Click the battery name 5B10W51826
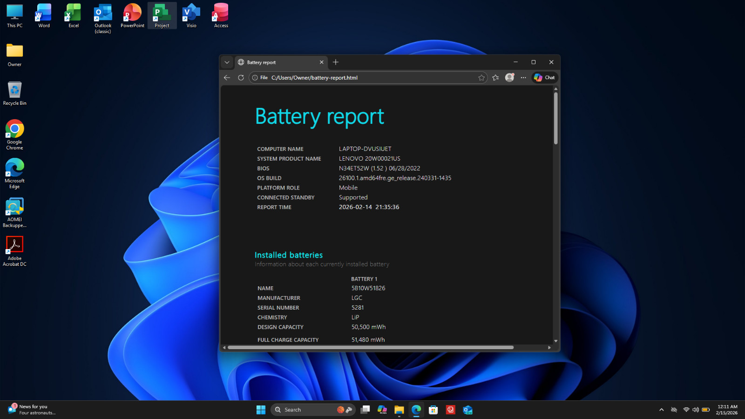Screen dimensions: 745x419 [x=368, y=288]
